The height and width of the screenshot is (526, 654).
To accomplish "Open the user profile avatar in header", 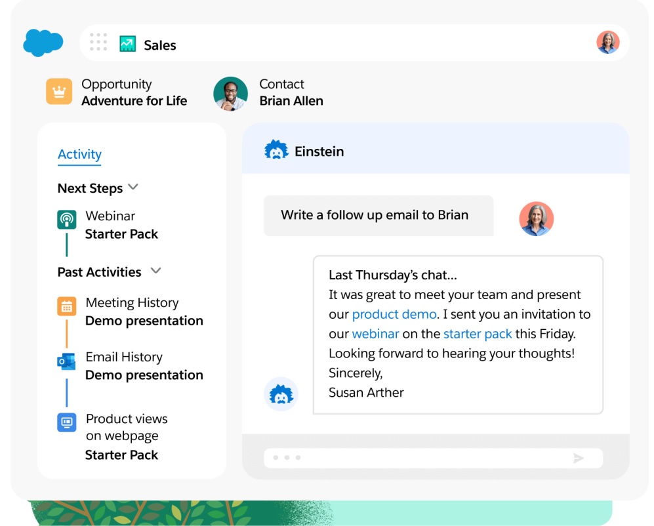I will click(x=607, y=42).
